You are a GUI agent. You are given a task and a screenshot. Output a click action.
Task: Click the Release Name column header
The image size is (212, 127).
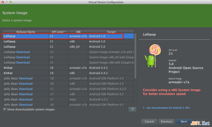tap(26, 32)
